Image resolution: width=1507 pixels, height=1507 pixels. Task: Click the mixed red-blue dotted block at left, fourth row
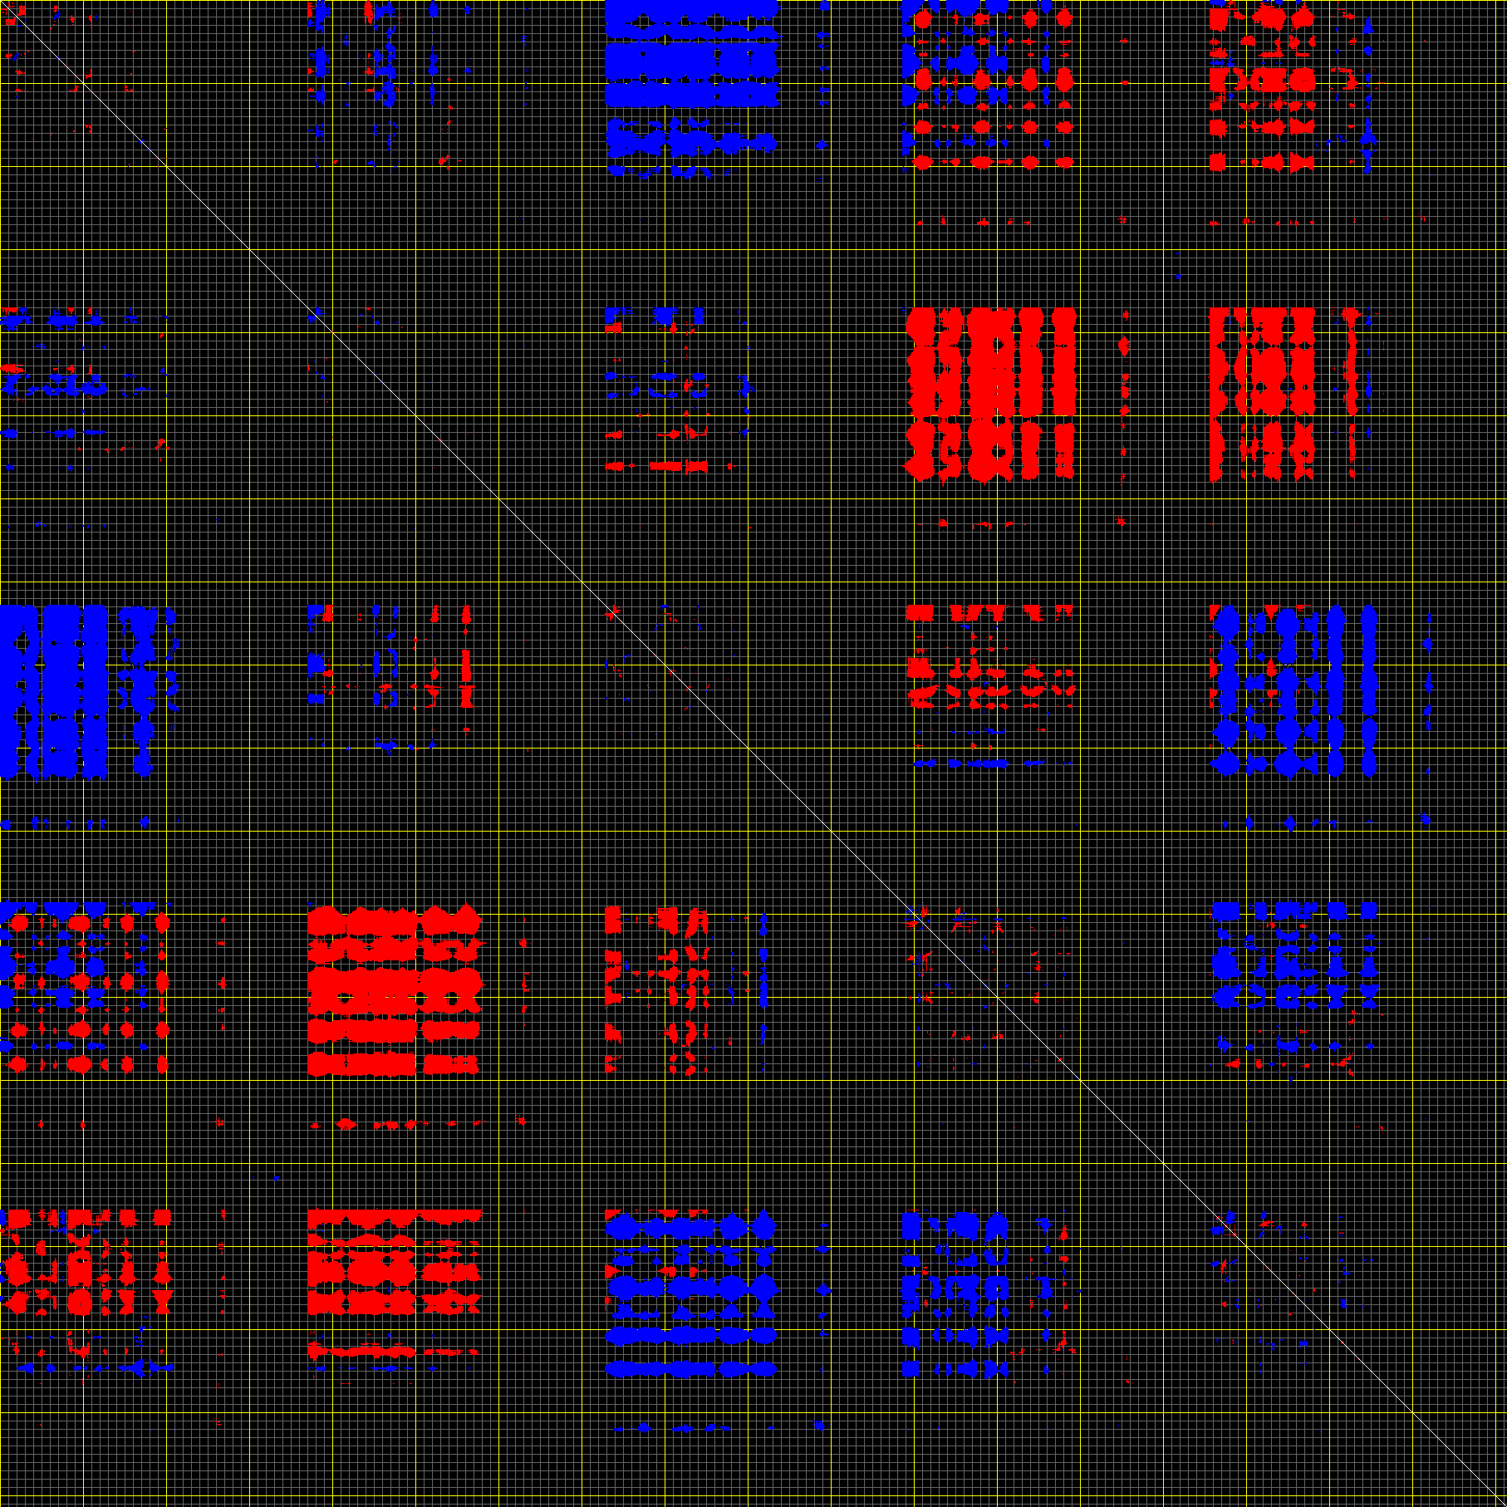(83, 989)
